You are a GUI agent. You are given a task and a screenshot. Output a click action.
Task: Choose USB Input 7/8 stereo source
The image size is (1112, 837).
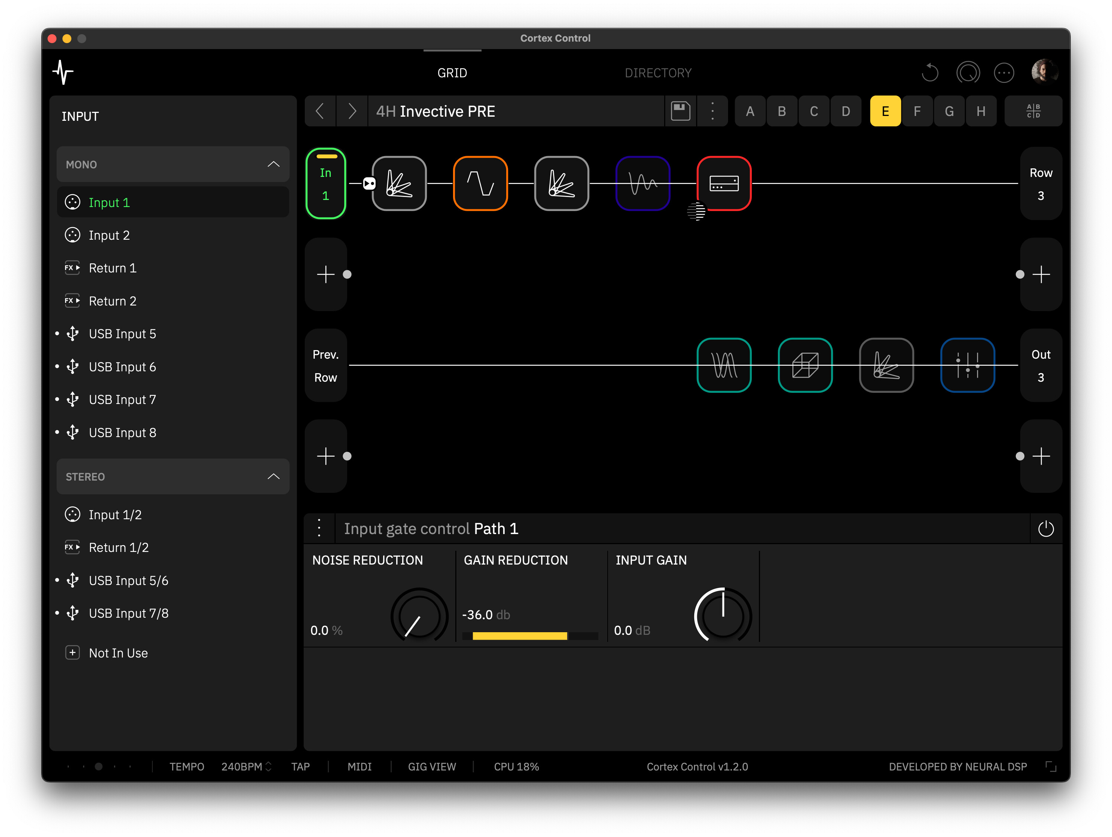[173, 613]
